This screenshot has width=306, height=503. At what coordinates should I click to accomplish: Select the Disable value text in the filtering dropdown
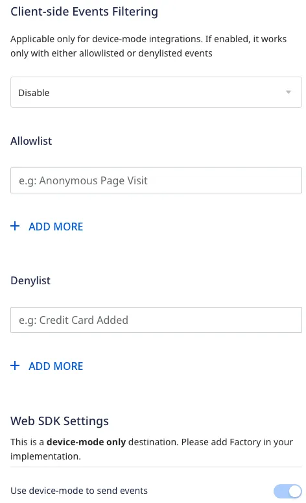tap(34, 93)
